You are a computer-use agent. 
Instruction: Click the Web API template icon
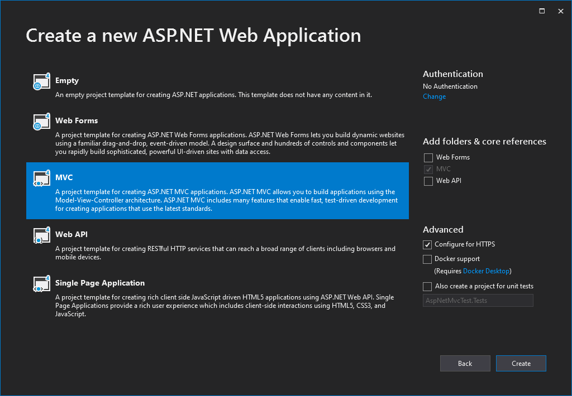point(41,235)
